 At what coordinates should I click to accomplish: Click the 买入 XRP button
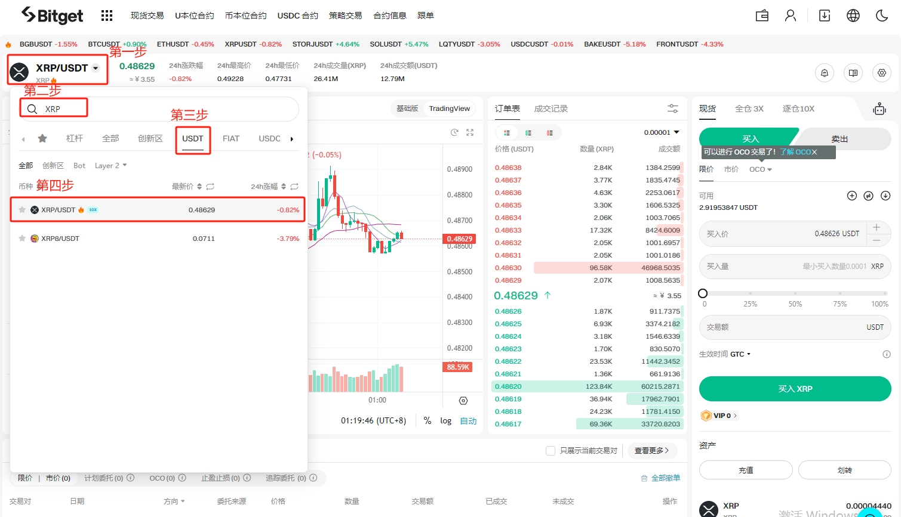(x=795, y=389)
